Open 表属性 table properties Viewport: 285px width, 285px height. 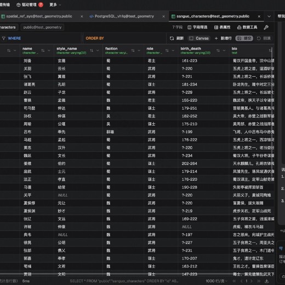223,27
